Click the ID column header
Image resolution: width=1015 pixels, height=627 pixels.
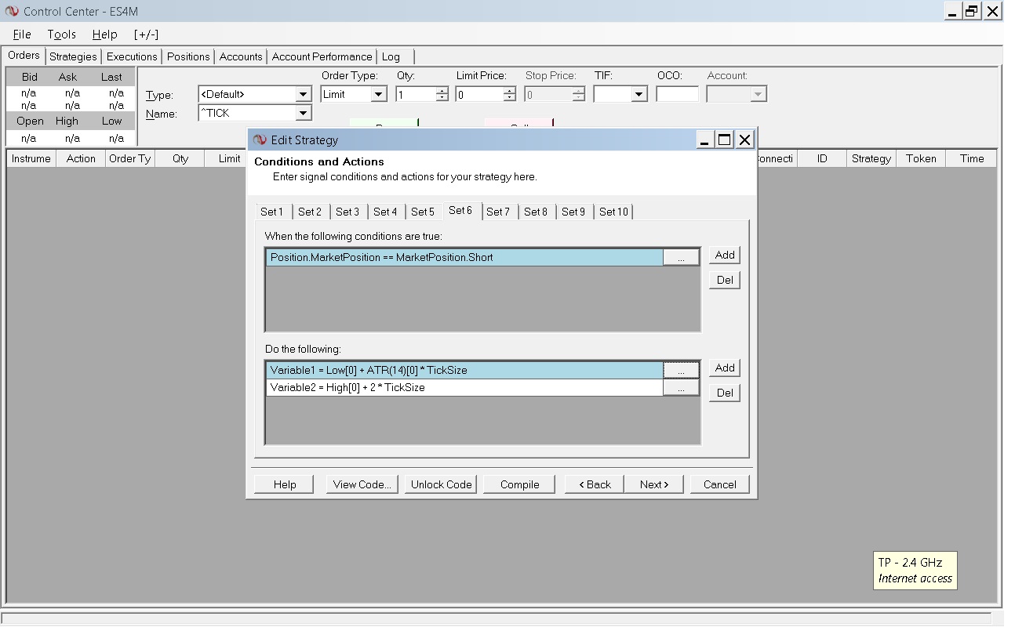tap(822, 158)
